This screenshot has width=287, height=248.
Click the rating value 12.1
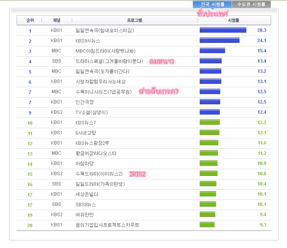coord(262,133)
